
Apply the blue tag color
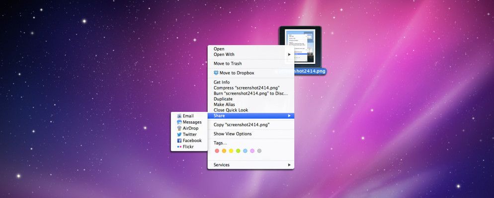tap(245, 151)
